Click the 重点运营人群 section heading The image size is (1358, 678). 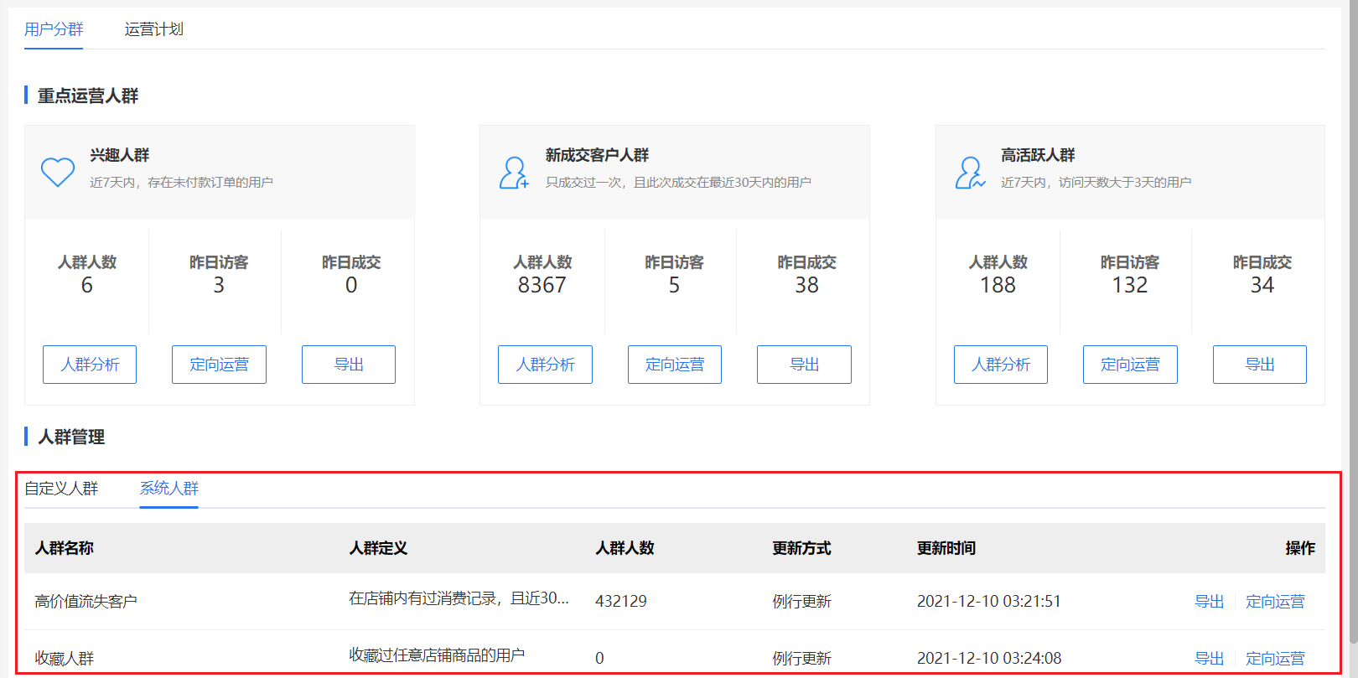point(88,96)
